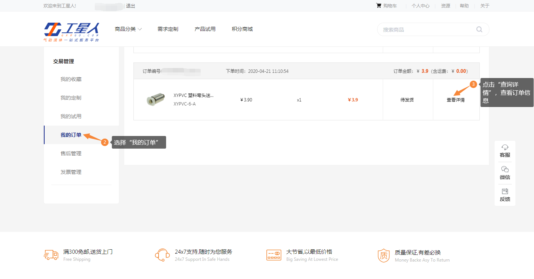
Task: Click 查看详情 for the order
Action: tap(456, 100)
